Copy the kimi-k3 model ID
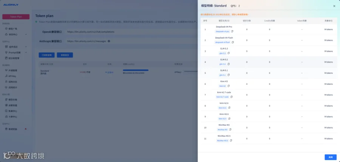 [x=229, y=86]
